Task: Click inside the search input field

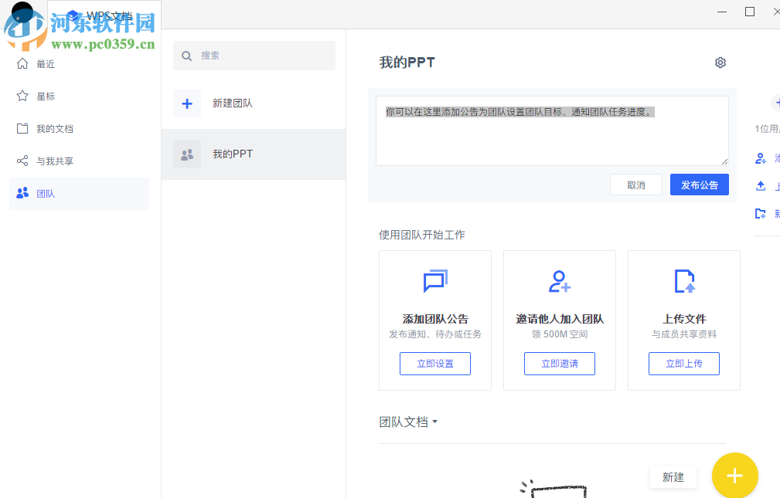Action: point(254,55)
